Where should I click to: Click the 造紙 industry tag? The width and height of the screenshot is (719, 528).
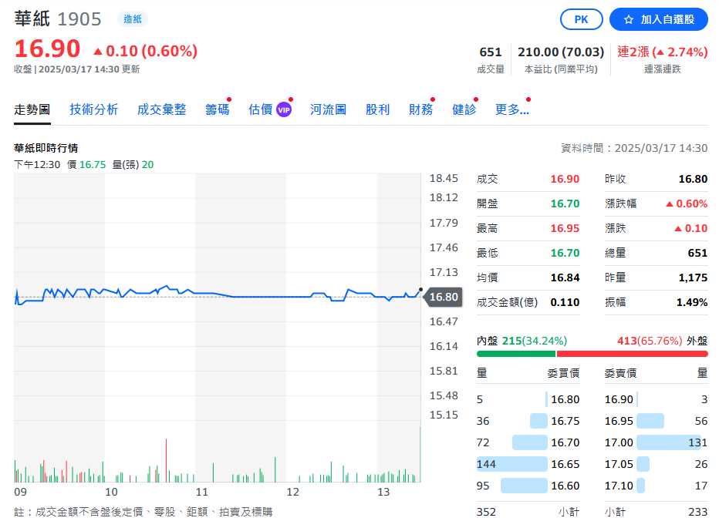tap(133, 18)
